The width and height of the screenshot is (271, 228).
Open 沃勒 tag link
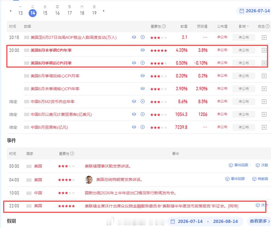point(262,165)
